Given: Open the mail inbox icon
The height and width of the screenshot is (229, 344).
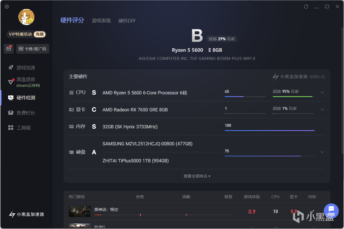Looking at the screenshot, I should pyautogui.click(x=9, y=49).
